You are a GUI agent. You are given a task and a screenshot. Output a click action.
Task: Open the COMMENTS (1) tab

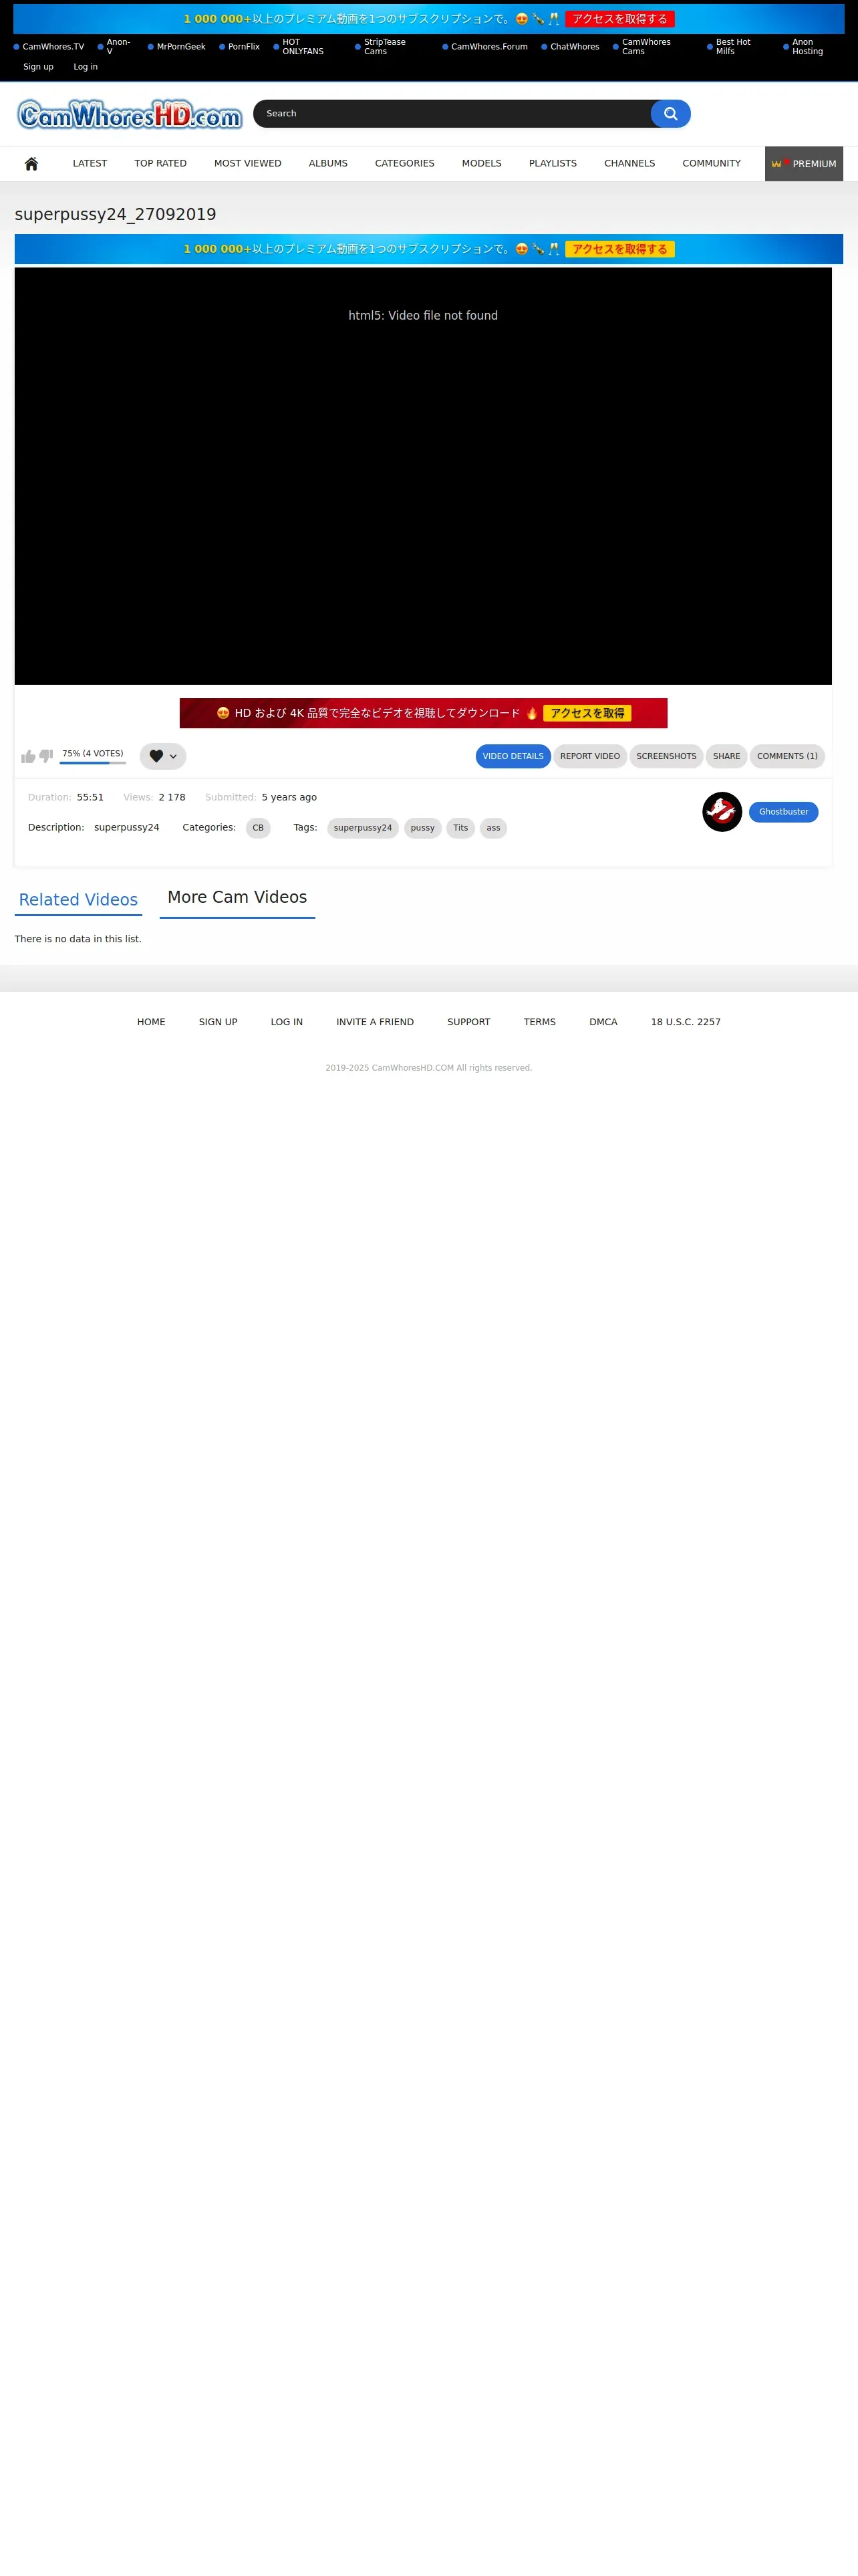click(x=787, y=757)
